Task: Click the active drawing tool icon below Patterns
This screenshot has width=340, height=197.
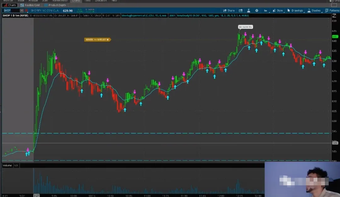Action: coord(334,15)
